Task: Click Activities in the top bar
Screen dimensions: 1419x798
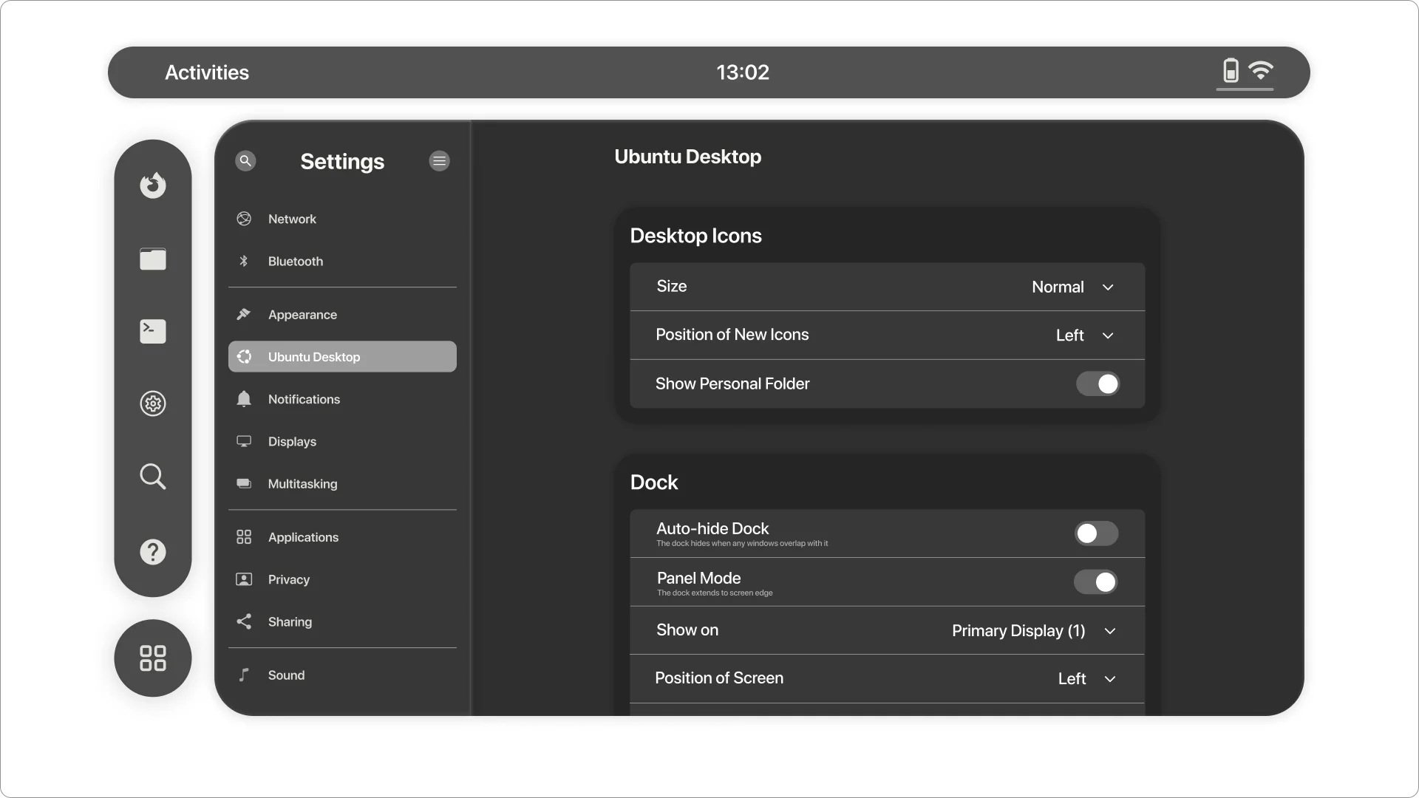Action: point(207,72)
